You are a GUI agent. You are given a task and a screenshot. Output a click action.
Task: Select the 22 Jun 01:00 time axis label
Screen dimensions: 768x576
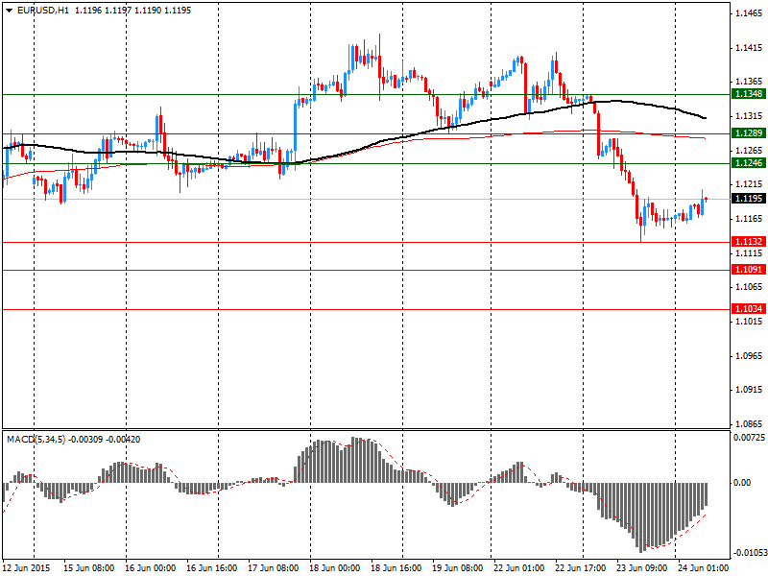click(518, 568)
